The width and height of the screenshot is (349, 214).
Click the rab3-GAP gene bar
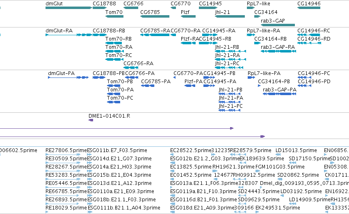coord(278,25)
